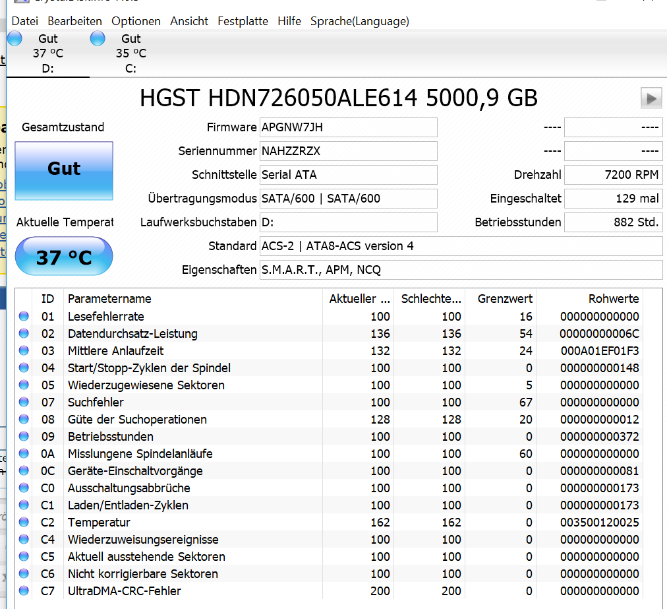Open the Hilfe menu
This screenshot has width=667, height=609.
tap(289, 21)
